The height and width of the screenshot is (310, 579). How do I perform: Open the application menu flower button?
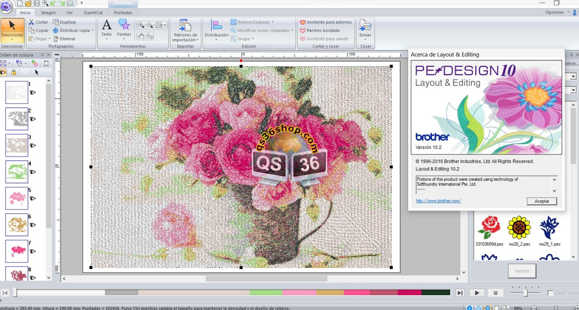pos(6,6)
